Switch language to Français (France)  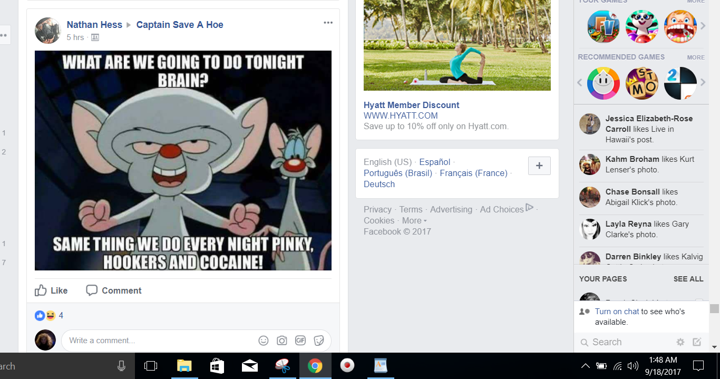pyautogui.click(x=474, y=173)
